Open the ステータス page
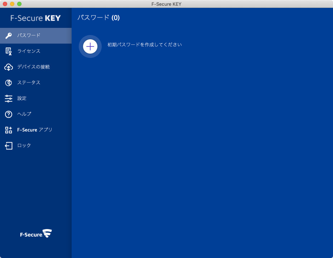 29,83
